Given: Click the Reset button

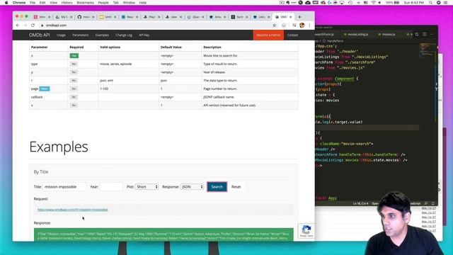Looking at the screenshot, I should (x=236, y=187).
